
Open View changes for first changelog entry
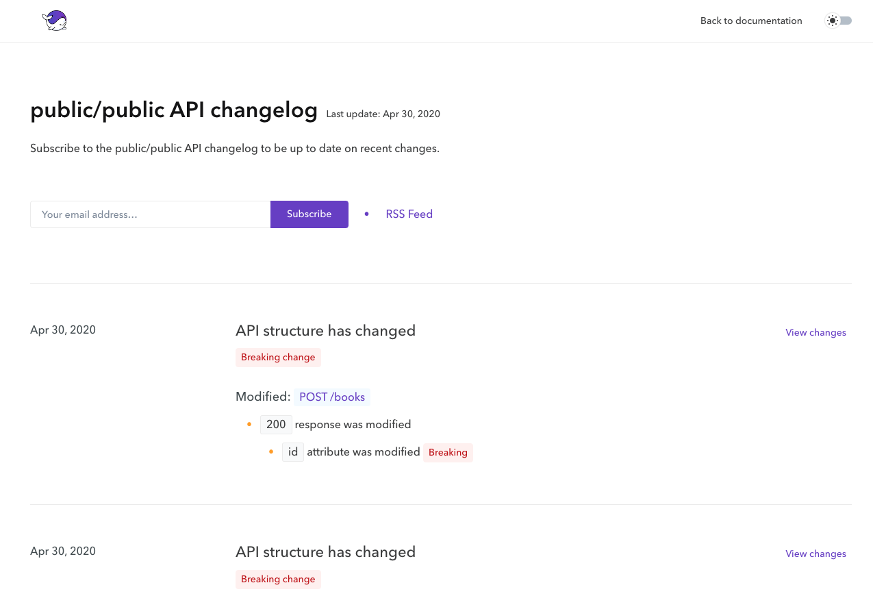(x=815, y=332)
